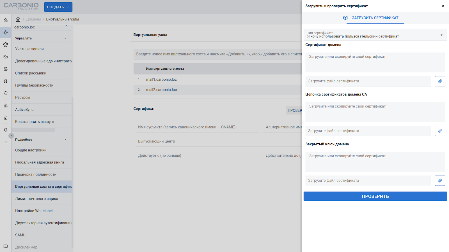Click the Имя субъекта CNAME field

(197, 127)
